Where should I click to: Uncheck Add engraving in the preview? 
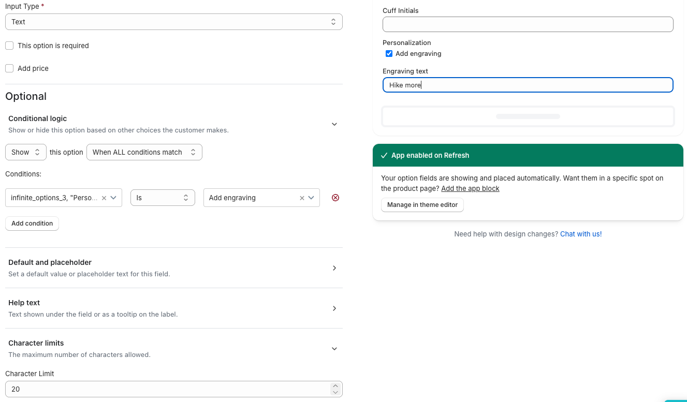pos(389,53)
